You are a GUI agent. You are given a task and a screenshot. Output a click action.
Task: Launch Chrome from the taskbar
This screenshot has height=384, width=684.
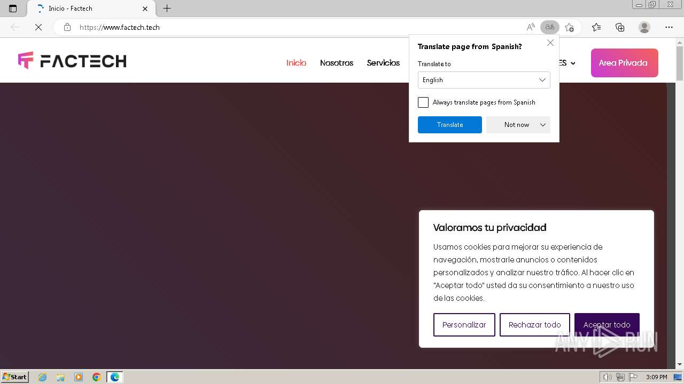[x=97, y=377]
